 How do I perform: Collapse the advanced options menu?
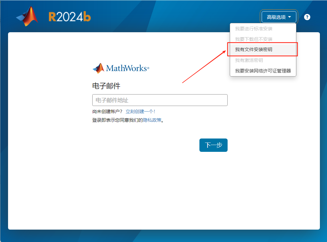(278, 17)
